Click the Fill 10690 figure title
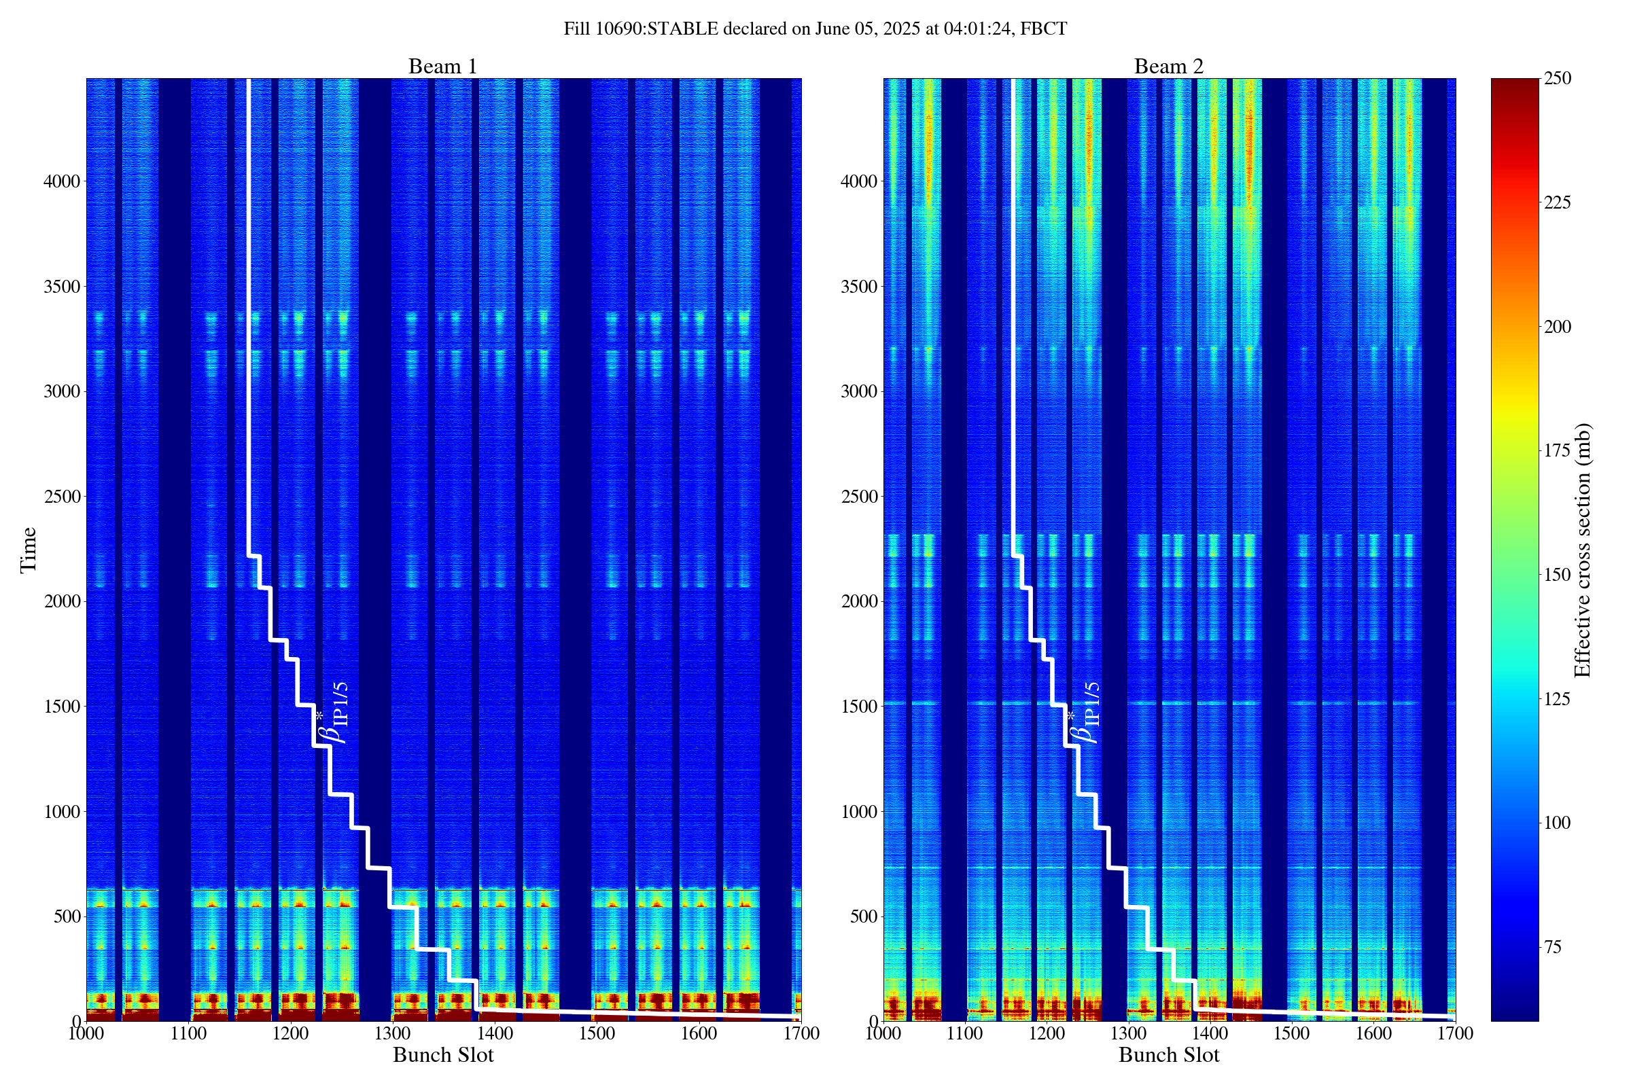 [x=815, y=29]
